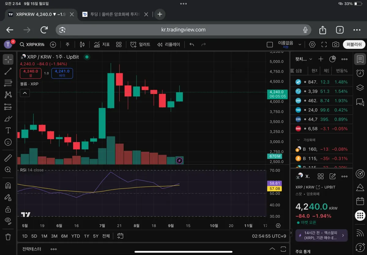Collapse the 가상화폐 watchlist section
This screenshot has height=255, width=367.
298,140
